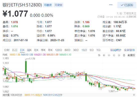The image size is (137, 97).
Task: Switch to the 五日 chart tab
Action: (15, 50)
